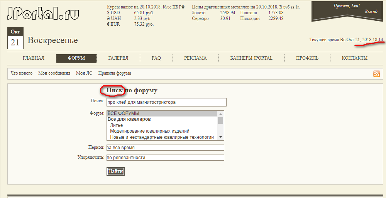The image size is (386, 198).
Task: Click the Leo username link
Action: click(x=355, y=6)
